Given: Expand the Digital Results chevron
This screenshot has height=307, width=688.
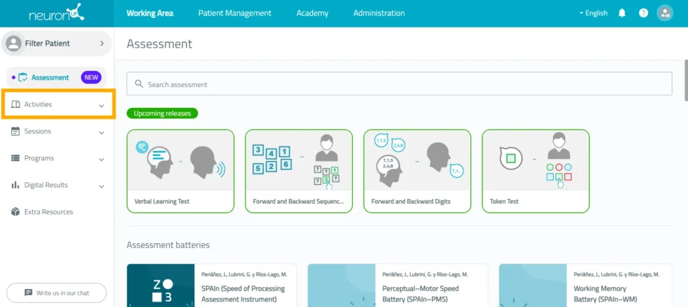Looking at the screenshot, I should pos(101,186).
